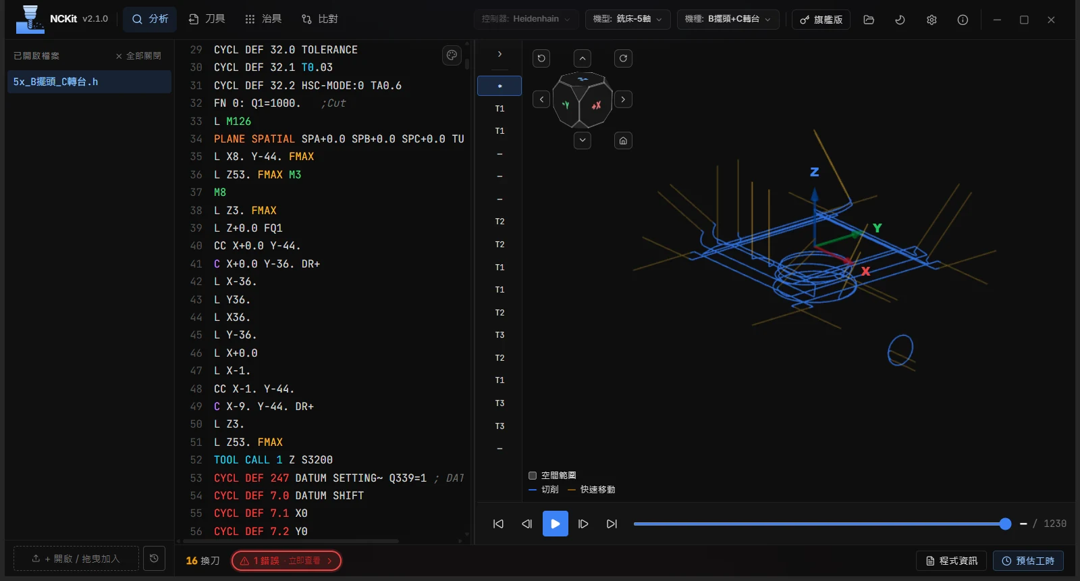This screenshot has height=581, width=1080.
Task: Step back one toolpath block
Action: pyautogui.click(x=527, y=524)
